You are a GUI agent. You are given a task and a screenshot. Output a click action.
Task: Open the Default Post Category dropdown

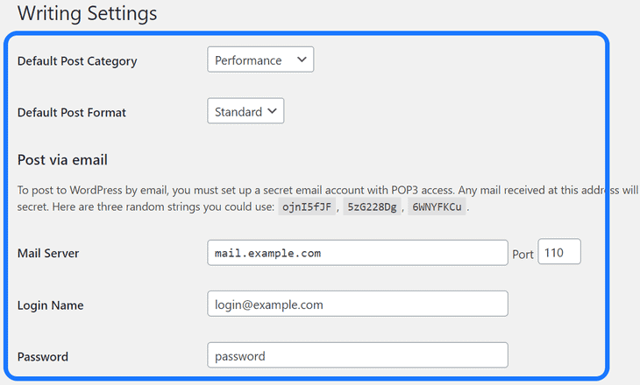pyautogui.click(x=260, y=60)
